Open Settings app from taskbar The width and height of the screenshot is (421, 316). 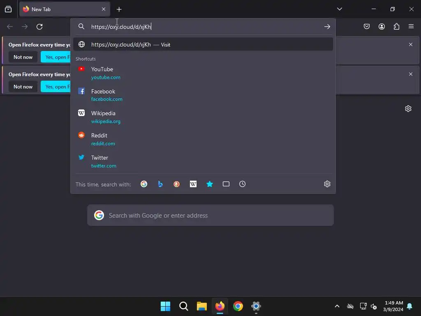click(x=256, y=306)
